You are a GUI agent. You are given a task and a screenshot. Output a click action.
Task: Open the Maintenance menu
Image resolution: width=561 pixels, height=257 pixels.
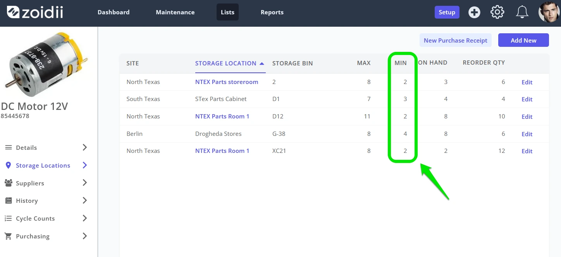pyautogui.click(x=175, y=12)
